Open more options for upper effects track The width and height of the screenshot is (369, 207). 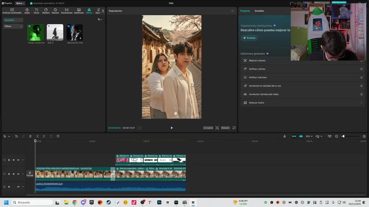(23, 160)
